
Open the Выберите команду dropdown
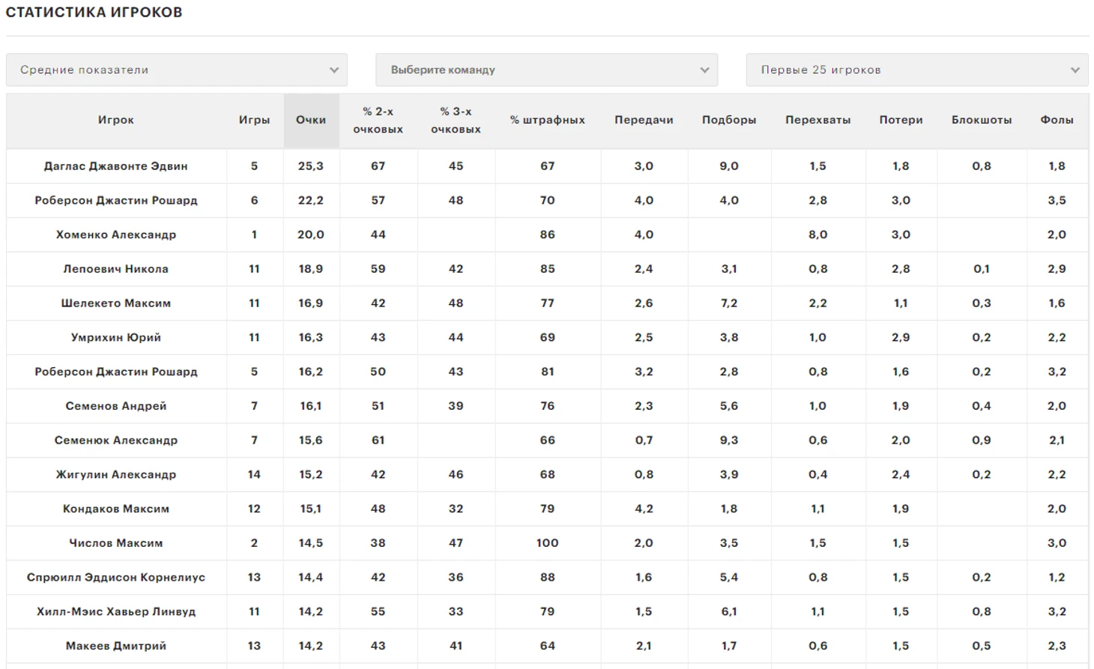coord(547,70)
